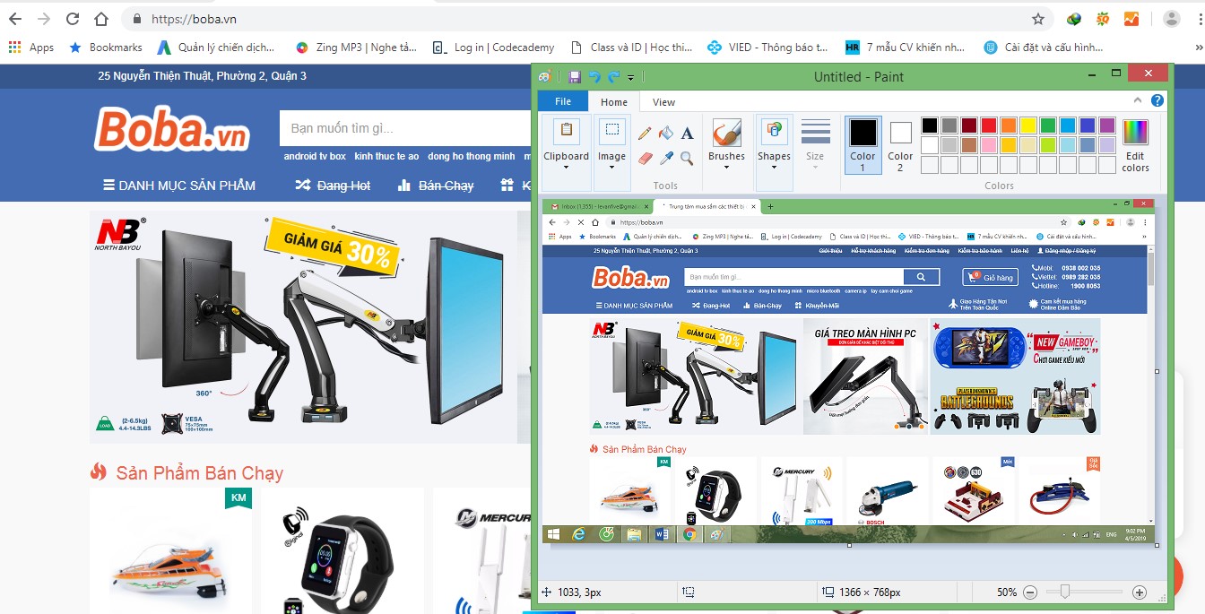The width and height of the screenshot is (1205, 614).
Task: Switch to the View ribbon tab
Action: tap(663, 102)
